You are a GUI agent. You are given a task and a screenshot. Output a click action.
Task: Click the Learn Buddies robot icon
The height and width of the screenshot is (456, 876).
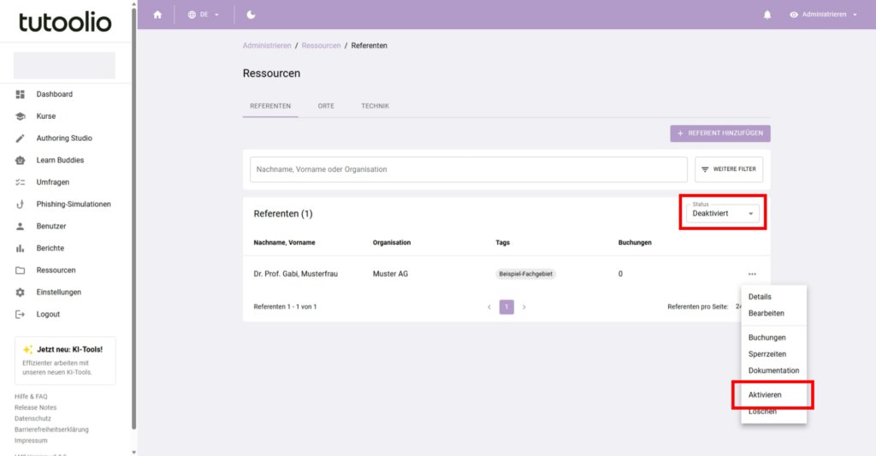(21, 160)
